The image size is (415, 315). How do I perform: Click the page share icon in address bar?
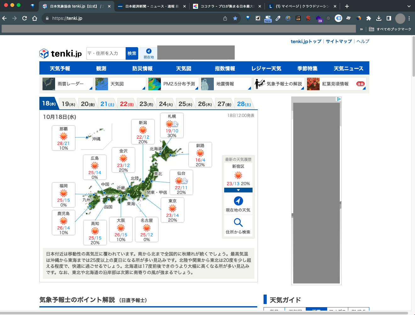tap(225, 18)
